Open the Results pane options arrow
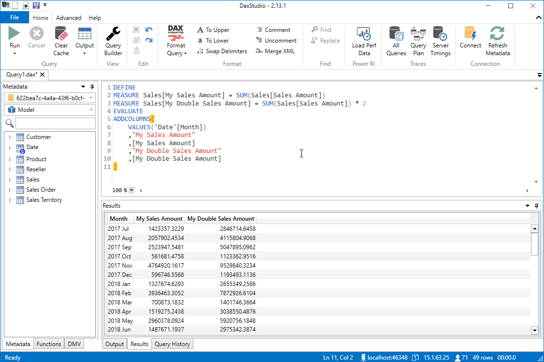 pyautogui.click(x=528, y=206)
